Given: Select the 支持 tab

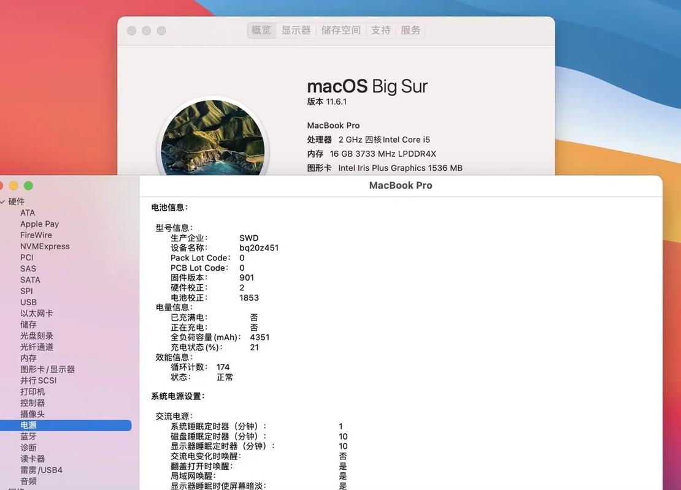Looking at the screenshot, I should click(x=380, y=30).
